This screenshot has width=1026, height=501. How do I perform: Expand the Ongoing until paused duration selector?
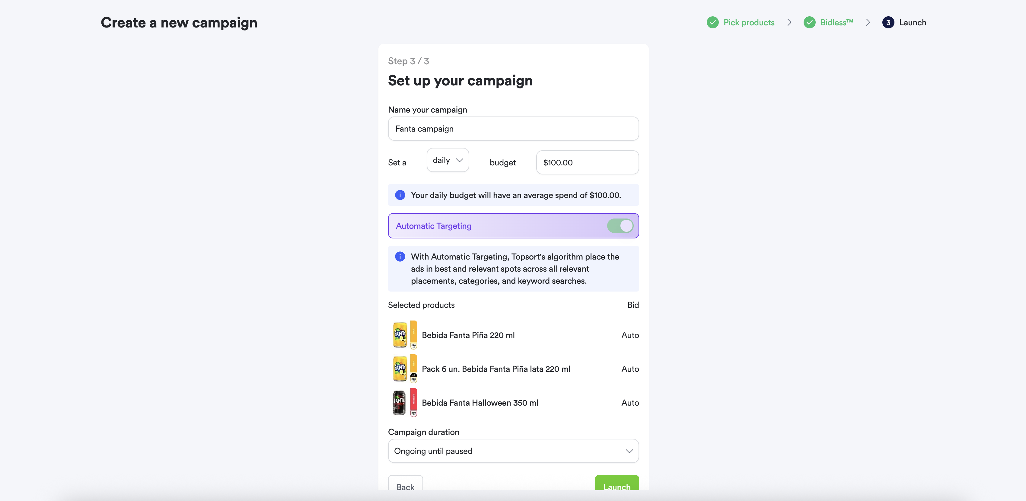point(513,451)
